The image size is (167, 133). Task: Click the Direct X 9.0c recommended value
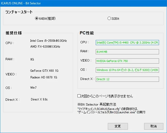[x=39, y=99]
